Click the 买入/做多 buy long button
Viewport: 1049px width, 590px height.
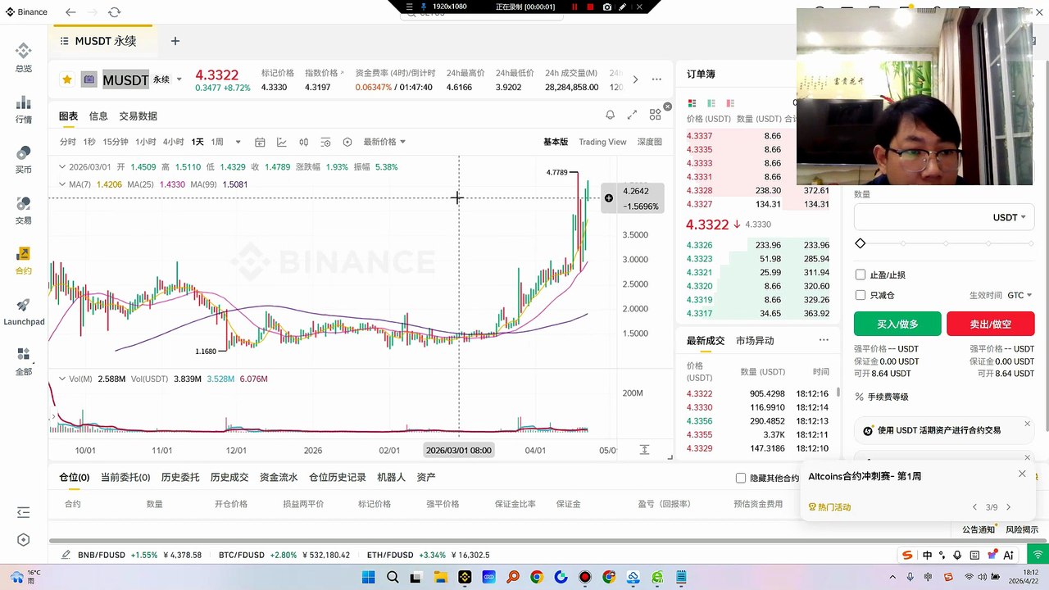point(897,324)
